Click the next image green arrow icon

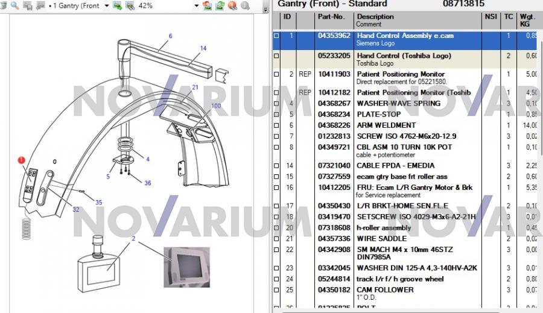(117, 5)
